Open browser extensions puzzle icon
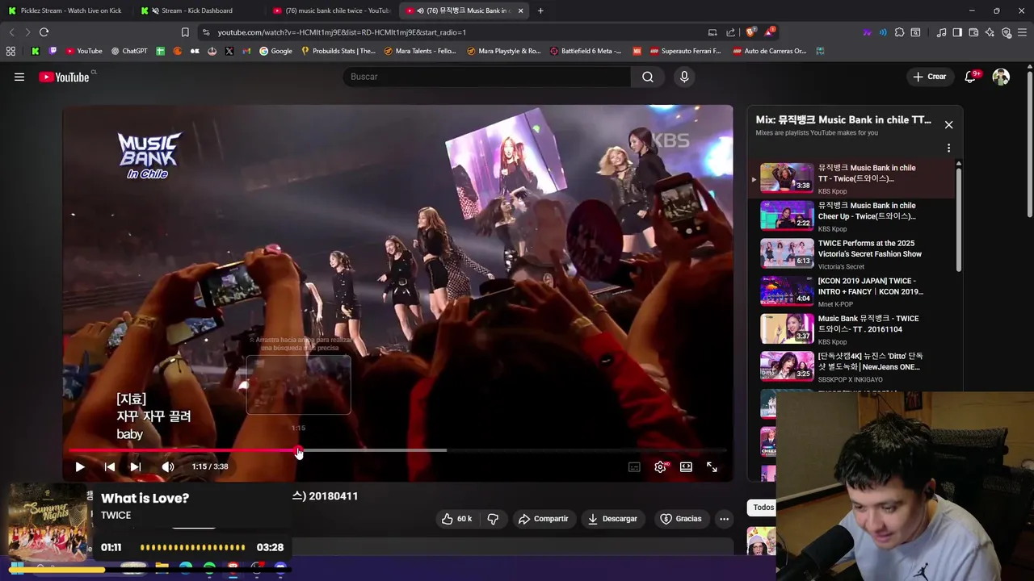The height and width of the screenshot is (581, 1034). 899,32
